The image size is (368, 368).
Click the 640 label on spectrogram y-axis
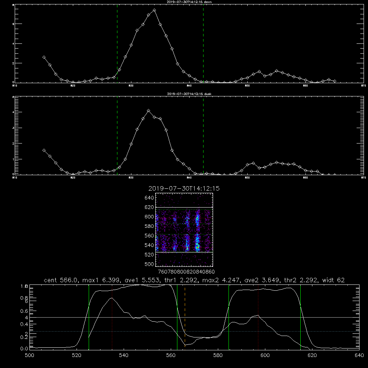coord(149,198)
